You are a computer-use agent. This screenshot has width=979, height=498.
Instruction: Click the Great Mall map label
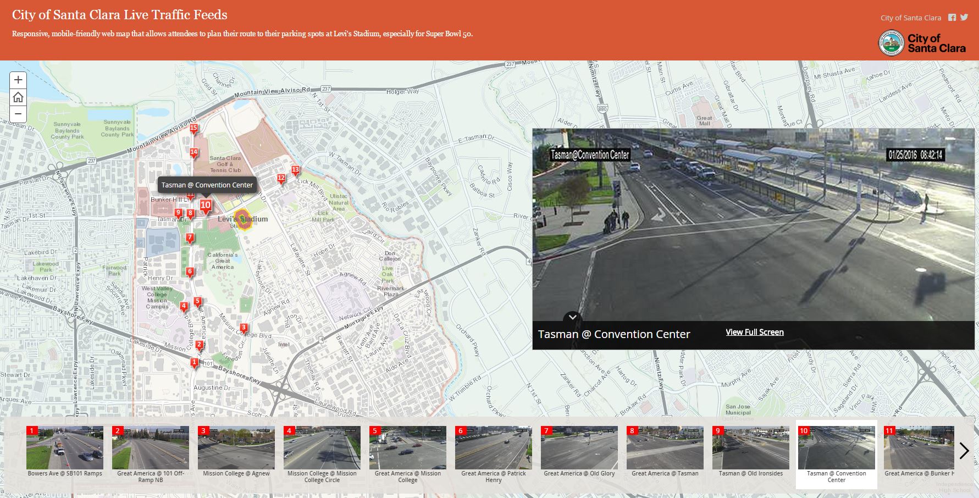coord(704,120)
